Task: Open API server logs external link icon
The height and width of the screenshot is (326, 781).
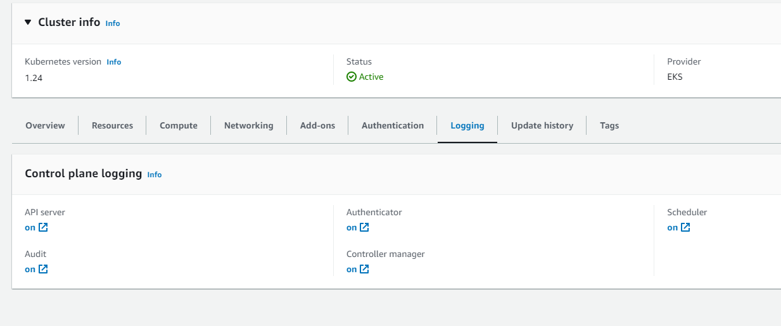Action: pyautogui.click(x=43, y=227)
